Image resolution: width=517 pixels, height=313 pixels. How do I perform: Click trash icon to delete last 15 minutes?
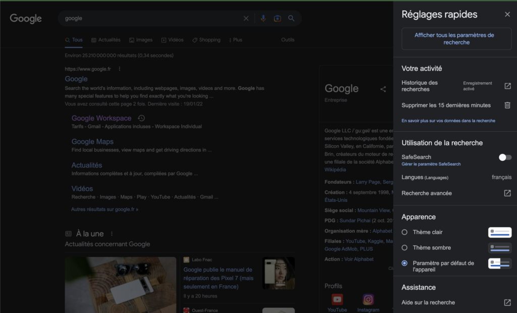click(x=507, y=105)
